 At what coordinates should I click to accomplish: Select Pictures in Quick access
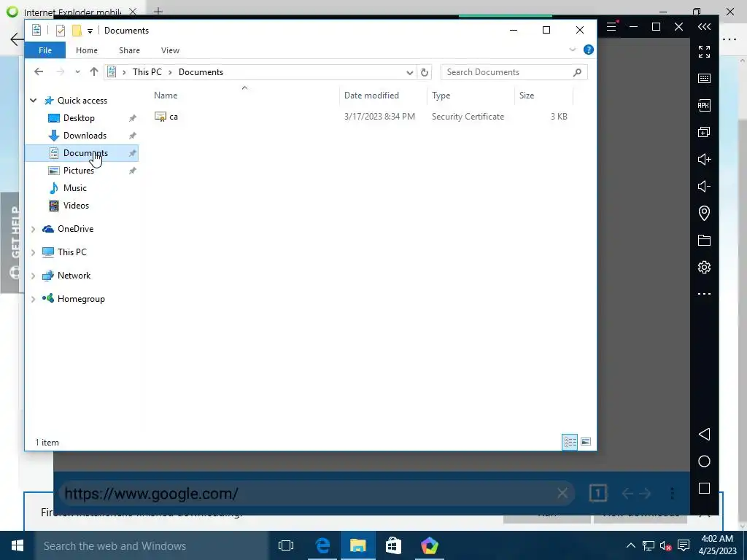coord(79,171)
